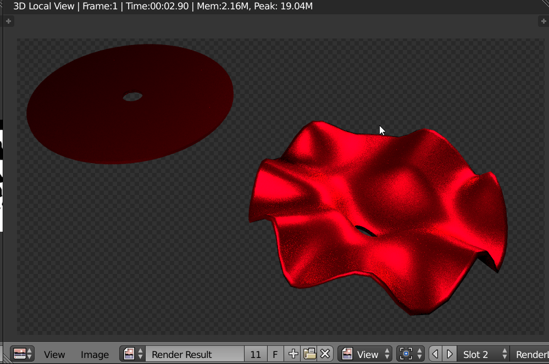Screen dimensions: 549x364
Task: Go to next render slot arrow
Action: pos(450,354)
